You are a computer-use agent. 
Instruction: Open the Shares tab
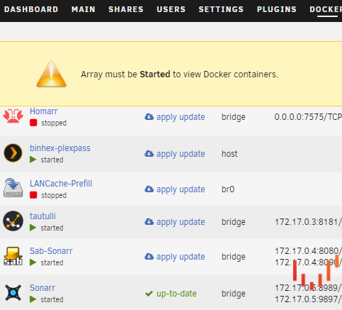tap(126, 9)
